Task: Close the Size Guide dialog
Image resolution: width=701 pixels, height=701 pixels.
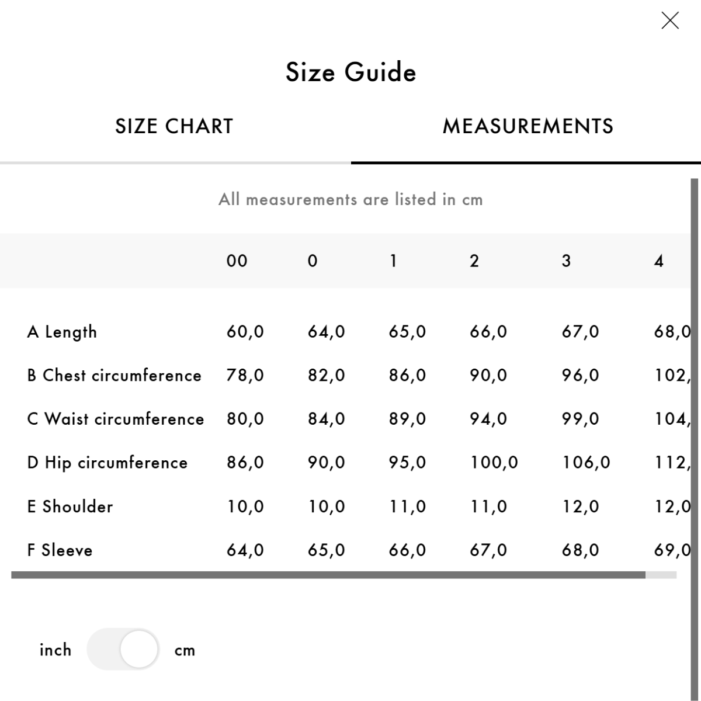Action: [670, 20]
